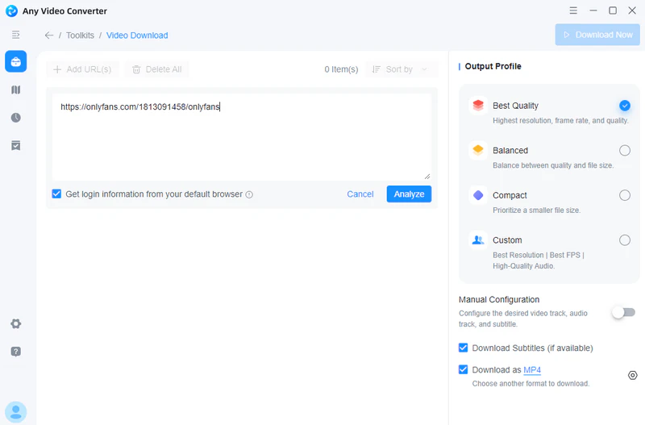Click the Balanced yellow layers icon
This screenshot has width=645, height=425.
click(478, 150)
